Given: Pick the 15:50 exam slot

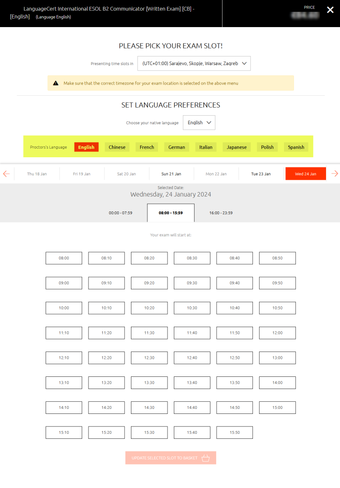Looking at the screenshot, I should [234, 432].
